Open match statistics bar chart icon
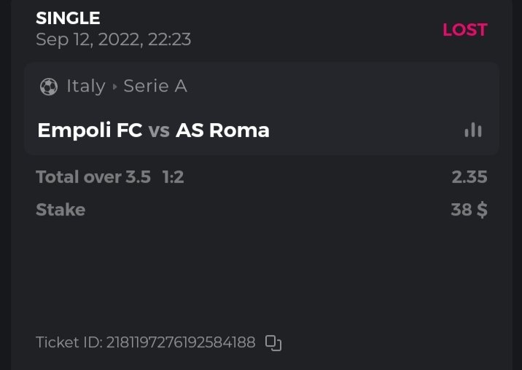 point(473,130)
